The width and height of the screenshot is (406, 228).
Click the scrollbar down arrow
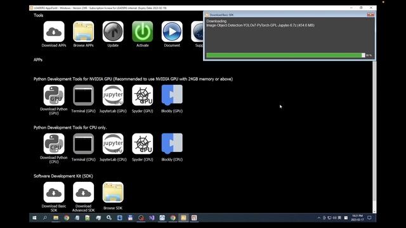pos(374,211)
